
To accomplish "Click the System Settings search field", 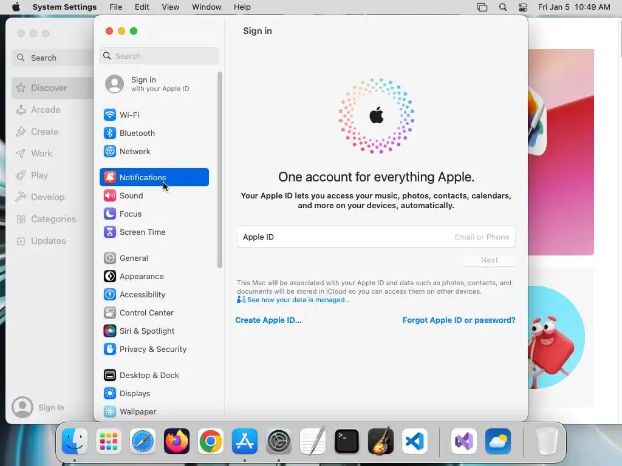I will pyautogui.click(x=159, y=56).
